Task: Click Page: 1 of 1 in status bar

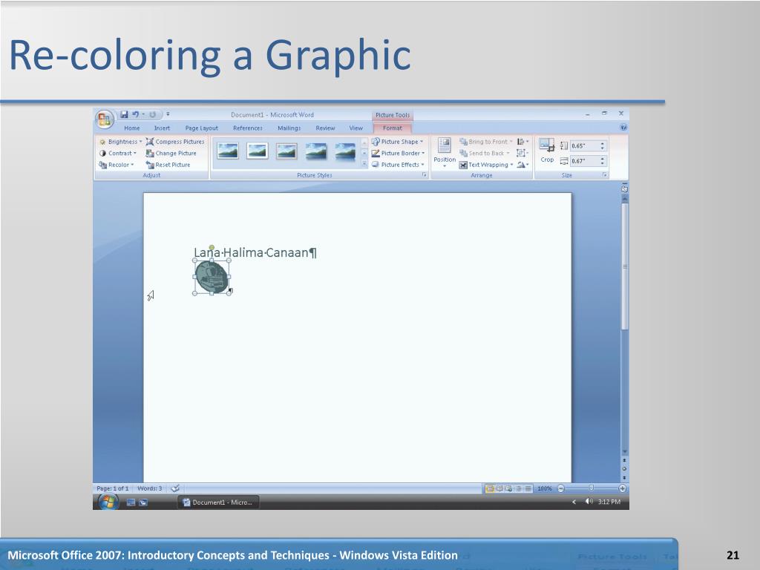Action: pyautogui.click(x=113, y=488)
